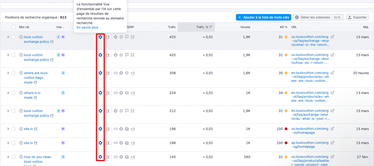
Task: Expand the "how do you clean louis vuitton" row
Action: pyautogui.click(x=8, y=157)
